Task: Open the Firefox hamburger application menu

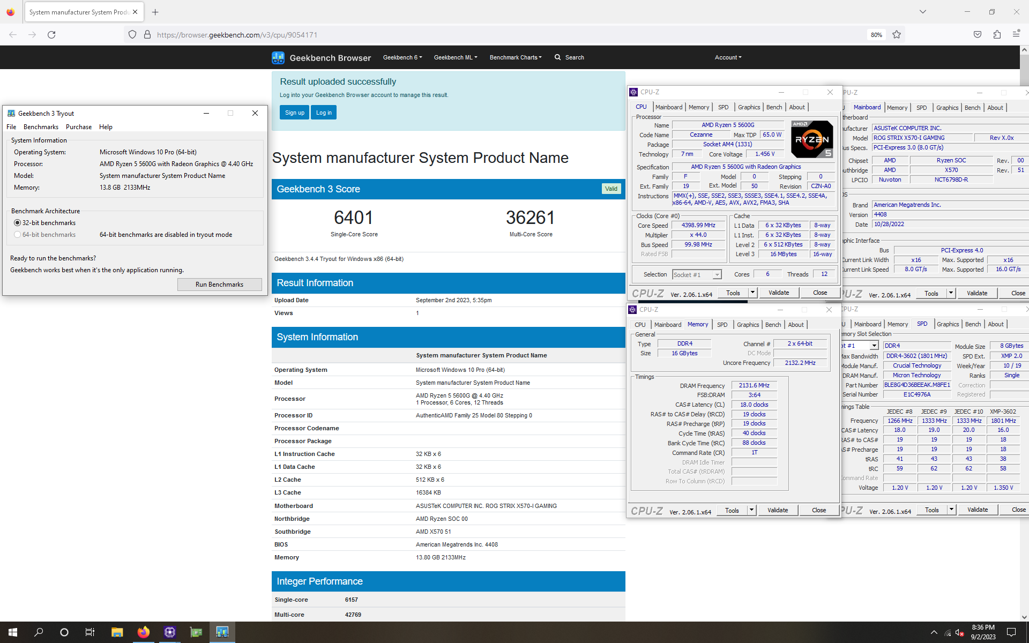Action: coord(1016,34)
